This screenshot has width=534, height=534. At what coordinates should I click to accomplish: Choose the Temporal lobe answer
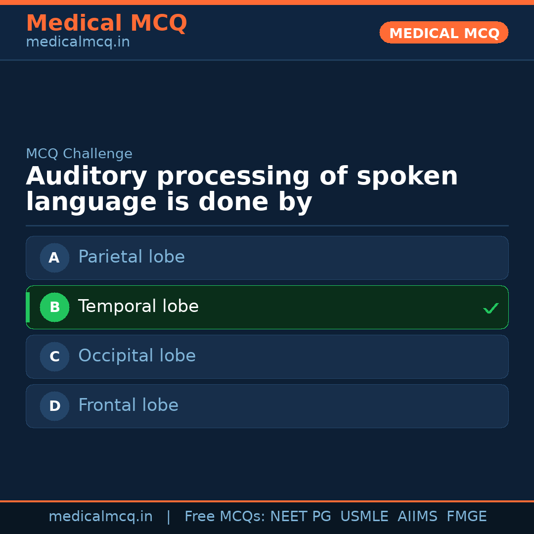[x=138, y=307]
